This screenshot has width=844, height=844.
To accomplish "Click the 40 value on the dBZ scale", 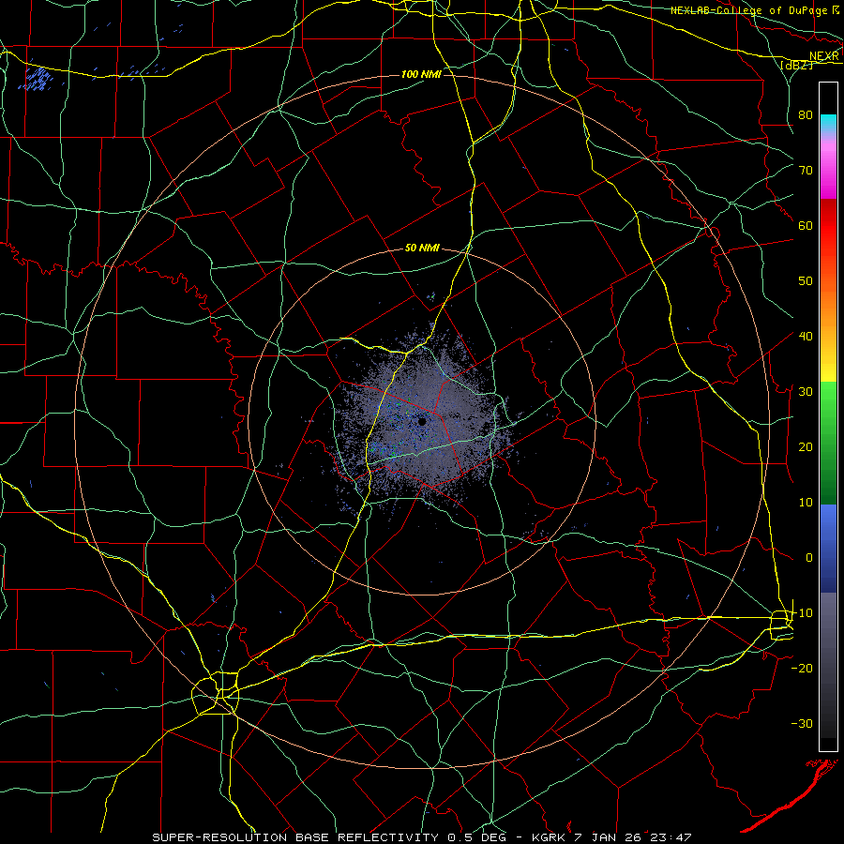I will point(806,337).
